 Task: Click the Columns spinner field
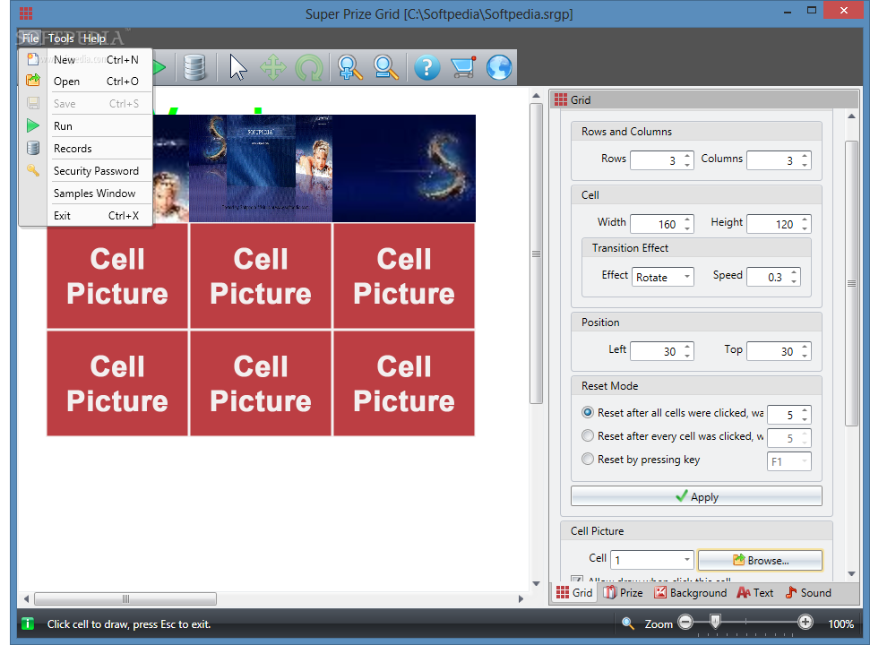(779, 160)
